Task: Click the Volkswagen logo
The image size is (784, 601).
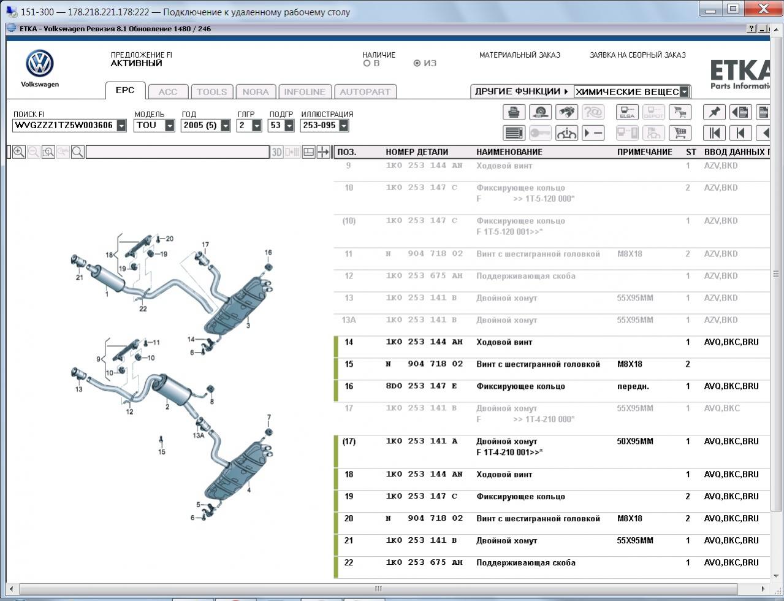Action: [40, 64]
